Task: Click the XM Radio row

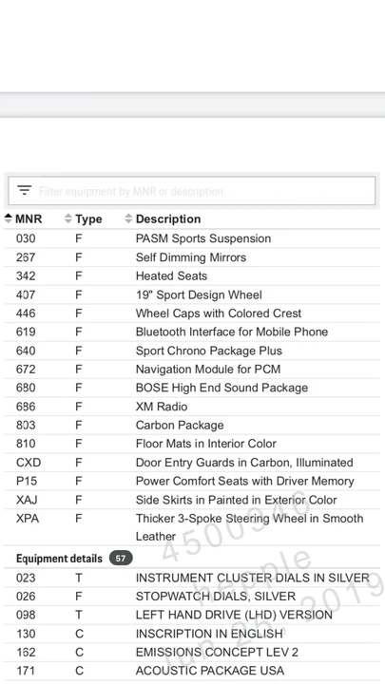Action: 192,407
